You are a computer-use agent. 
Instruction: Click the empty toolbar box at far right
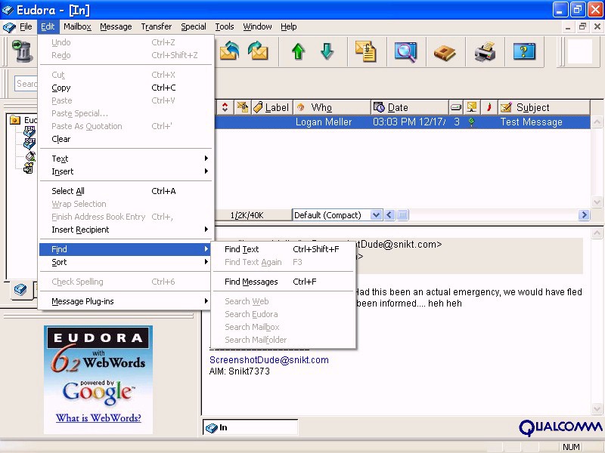click(x=579, y=51)
